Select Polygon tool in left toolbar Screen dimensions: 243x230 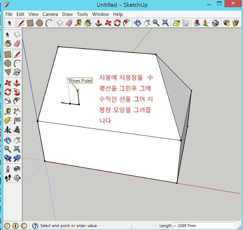click(x=7, y=72)
